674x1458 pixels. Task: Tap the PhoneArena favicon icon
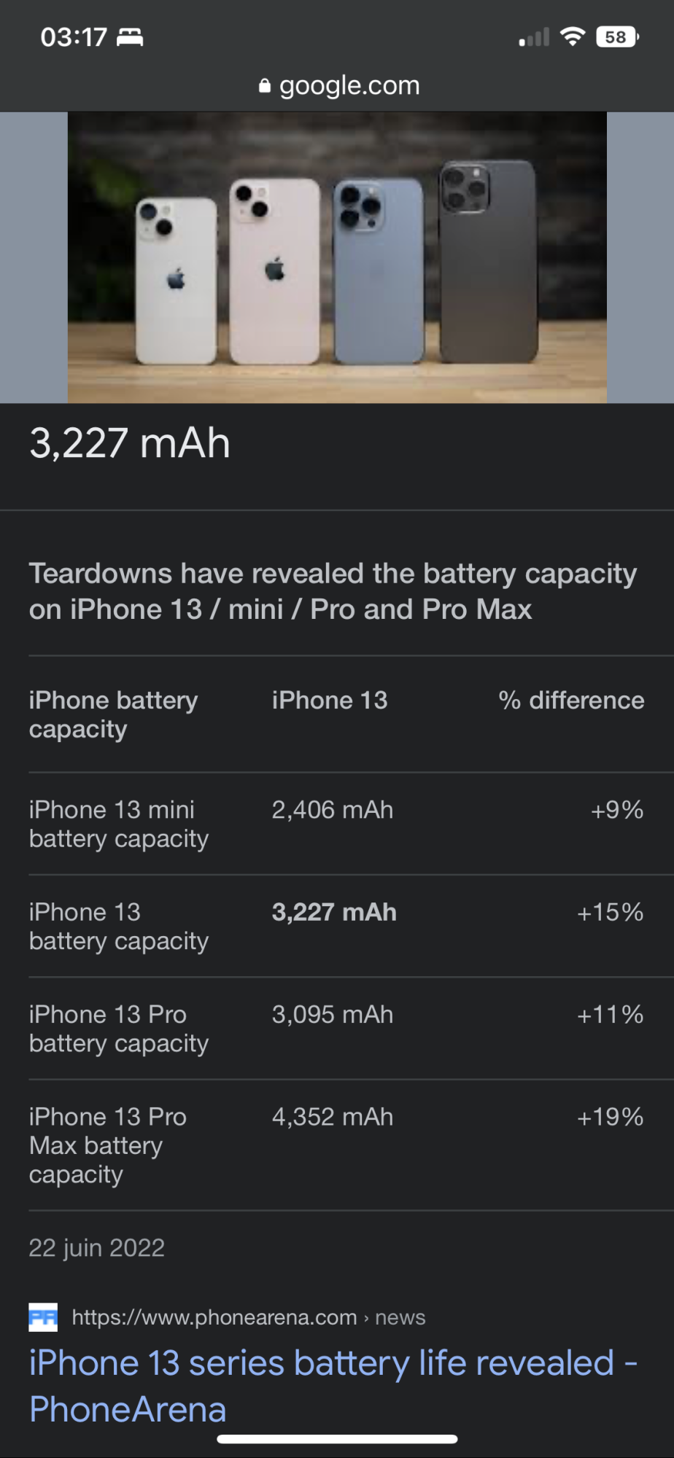(x=43, y=1317)
